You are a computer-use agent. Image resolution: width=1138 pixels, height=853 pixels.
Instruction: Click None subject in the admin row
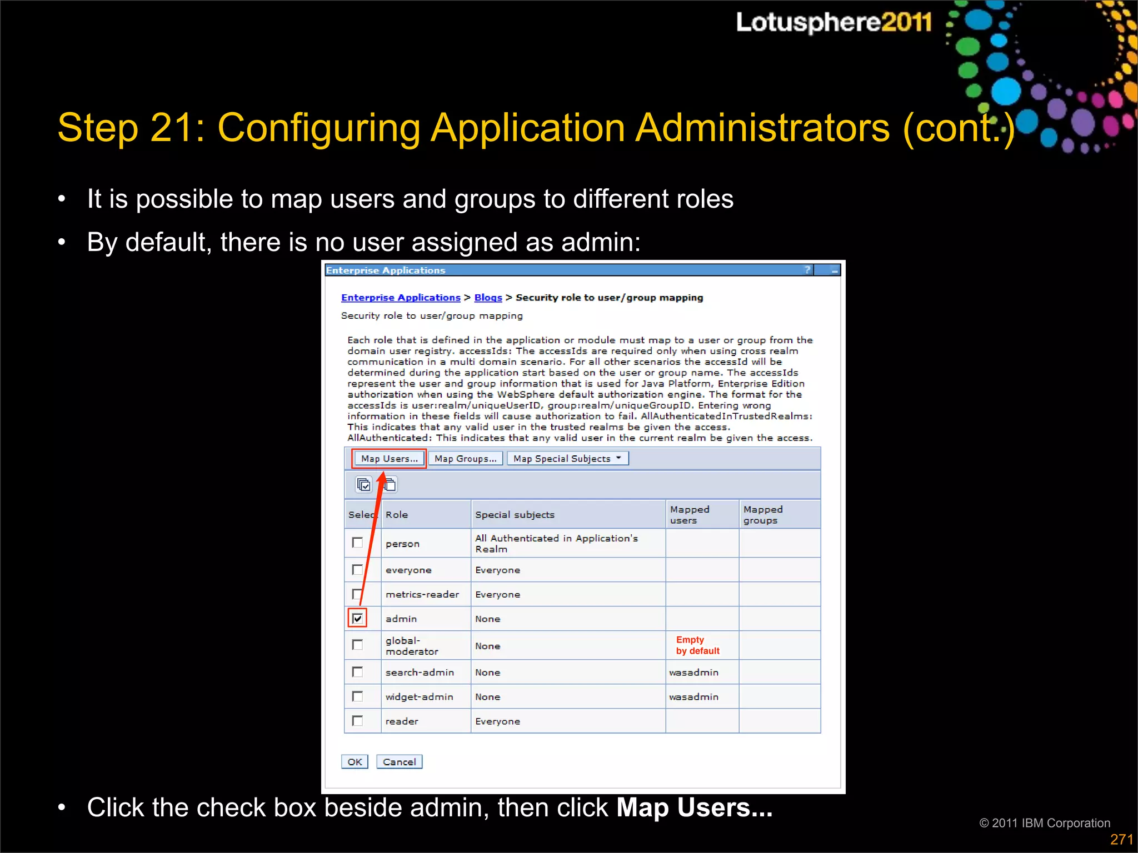point(487,619)
